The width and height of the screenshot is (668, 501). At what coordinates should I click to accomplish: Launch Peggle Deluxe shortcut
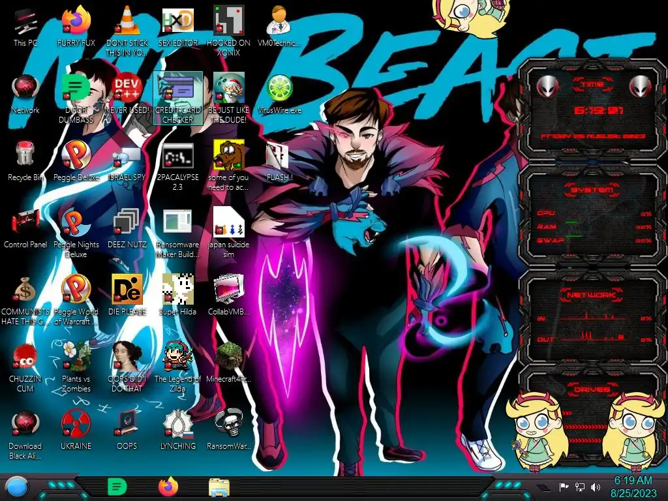tap(76, 162)
